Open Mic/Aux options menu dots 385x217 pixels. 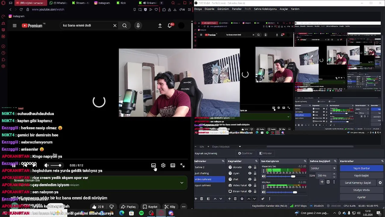coord(264,187)
